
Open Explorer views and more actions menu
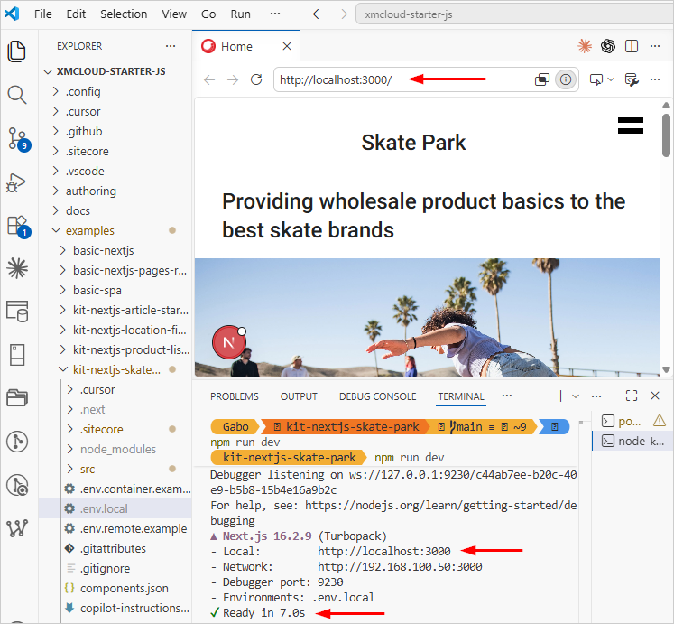pyautogui.click(x=171, y=46)
